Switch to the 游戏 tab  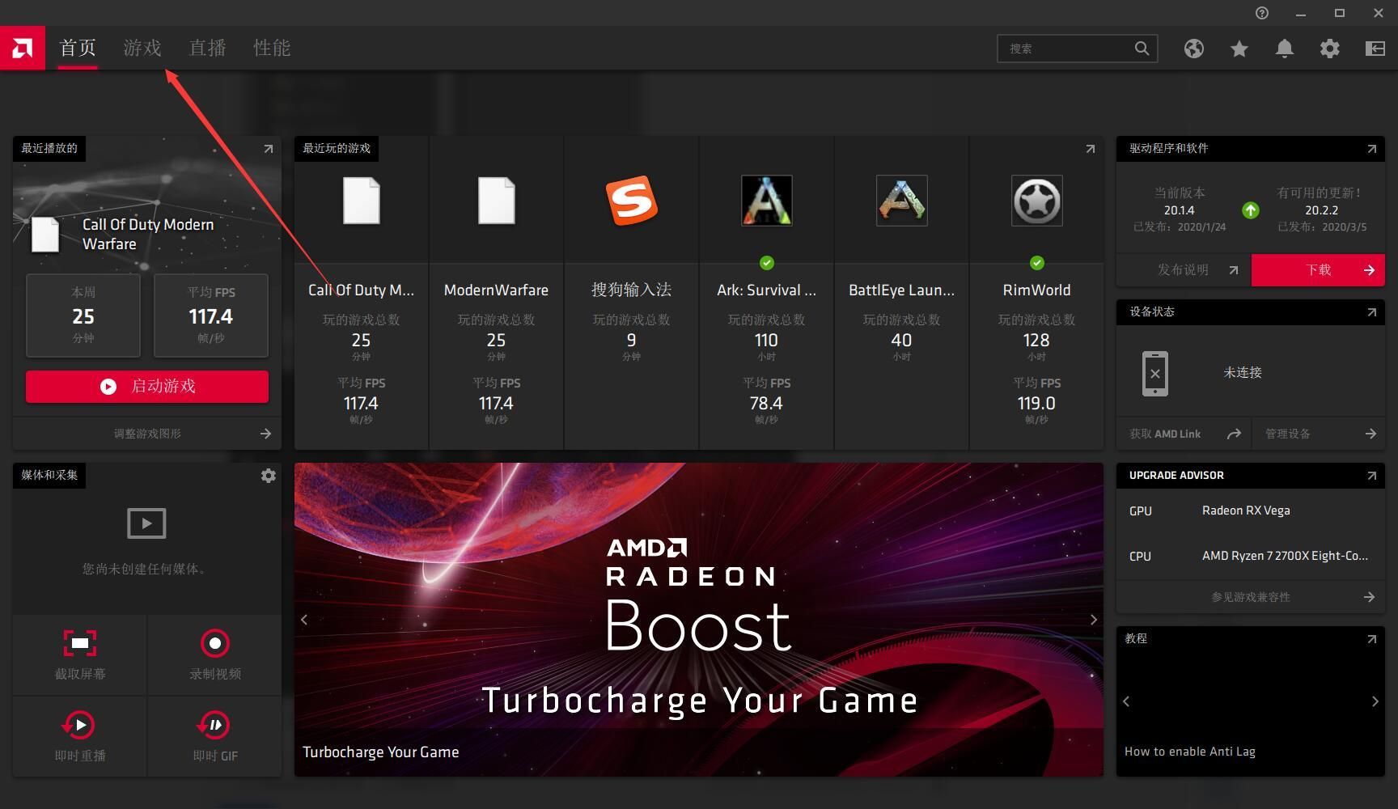click(x=142, y=48)
